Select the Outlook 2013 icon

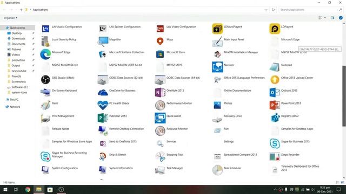(x=275, y=92)
